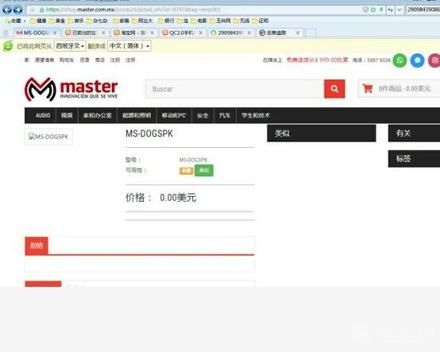Click the blue Messenger chat icon

(417, 60)
